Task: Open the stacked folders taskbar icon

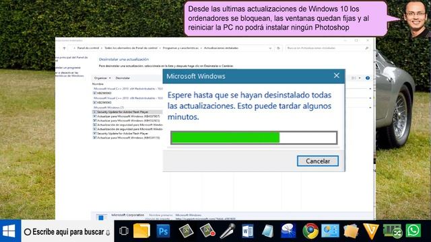Action: tap(351, 231)
